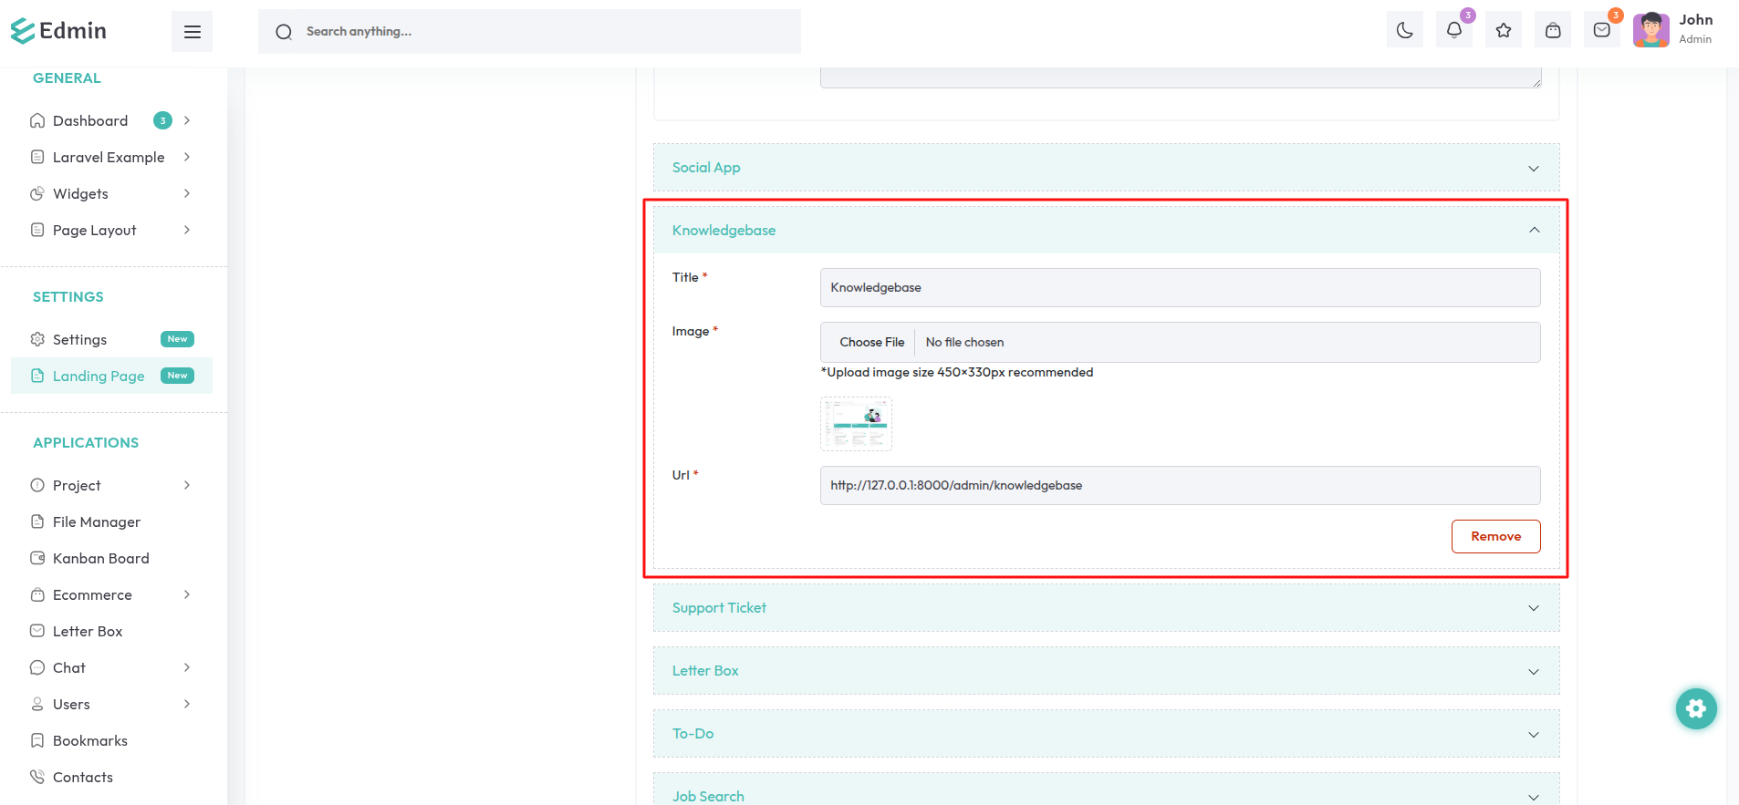Click the bookmark star icon in header

(1503, 31)
